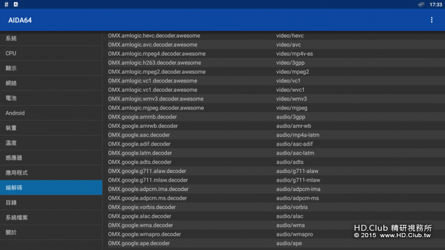
Task: Select OMX.amlogic.wmv3.decoder.awesome row
Action: pyautogui.click(x=276, y=99)
